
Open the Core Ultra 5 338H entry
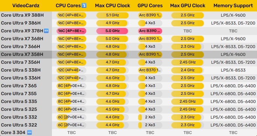coord(21,70)
